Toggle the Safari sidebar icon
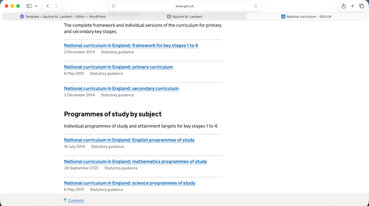 29,6
